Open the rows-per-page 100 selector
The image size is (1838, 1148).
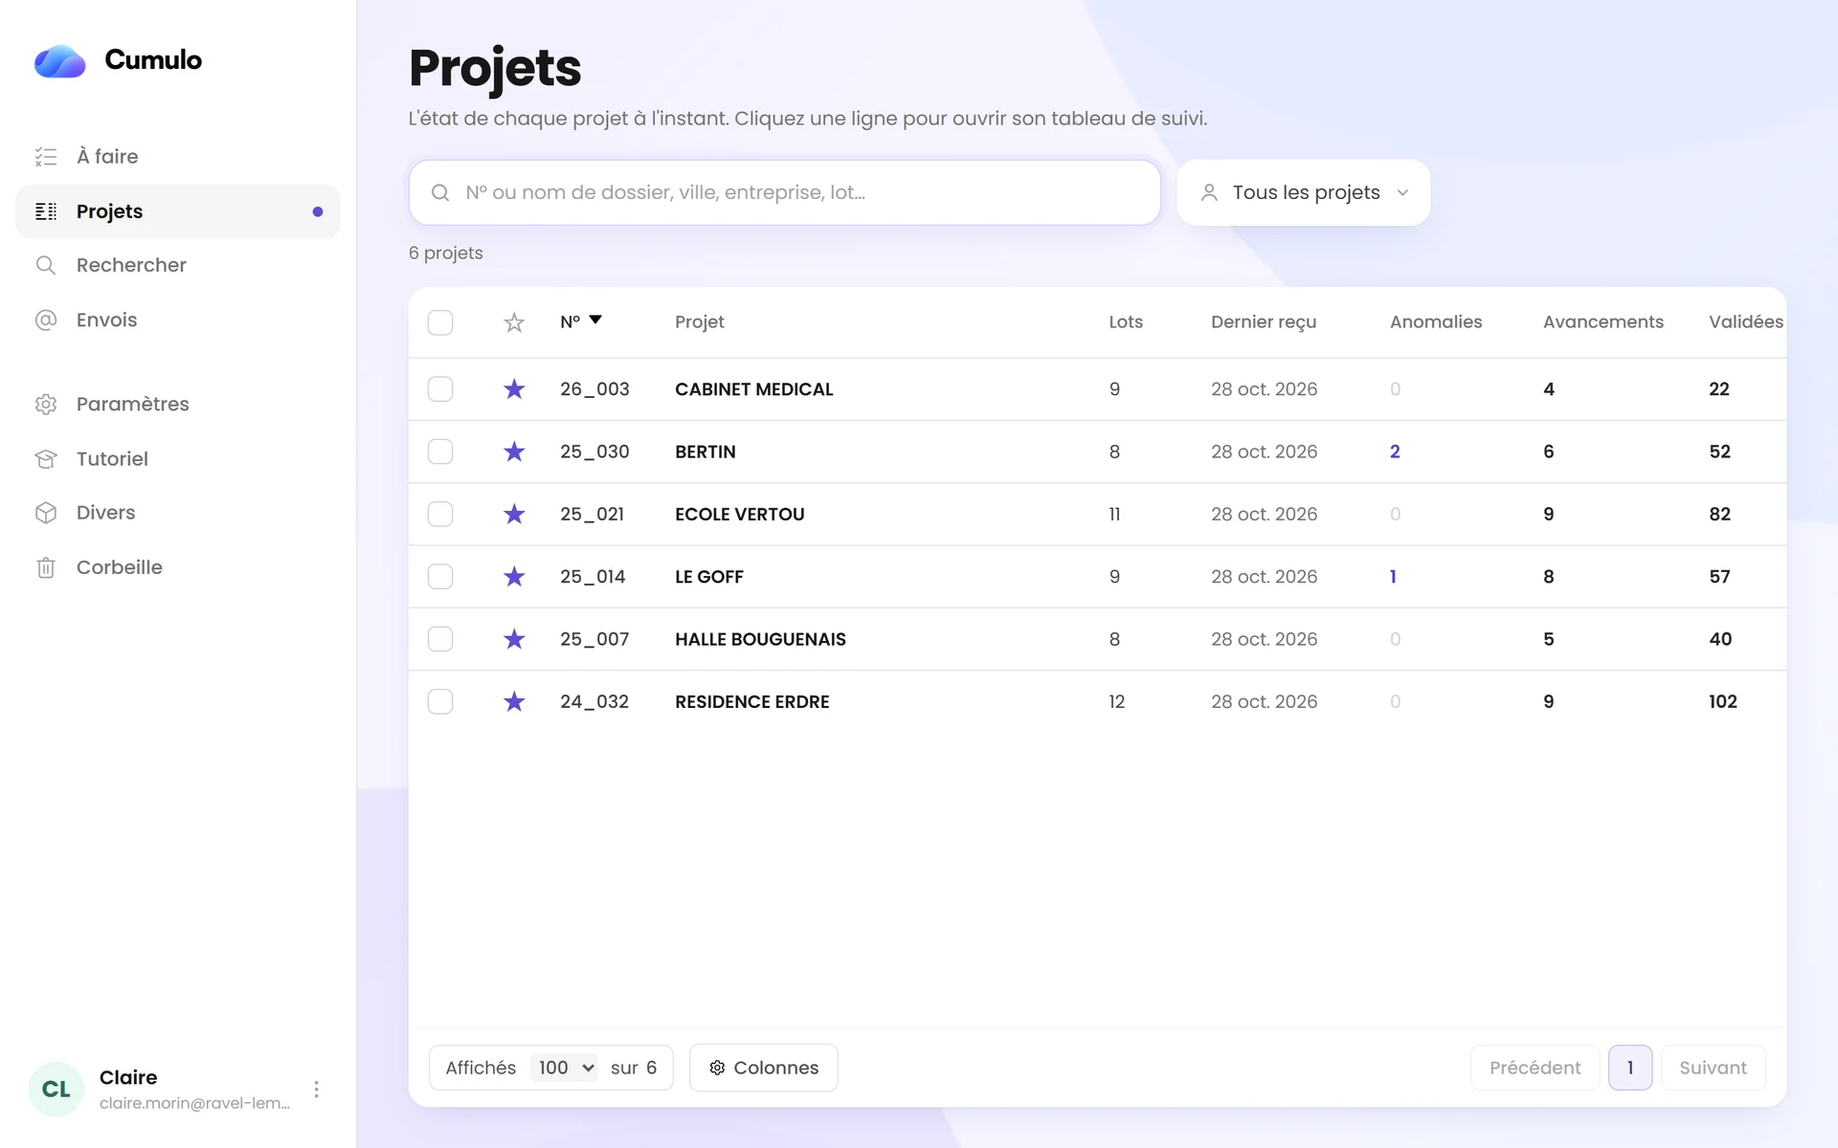[x=565, y=1068]
